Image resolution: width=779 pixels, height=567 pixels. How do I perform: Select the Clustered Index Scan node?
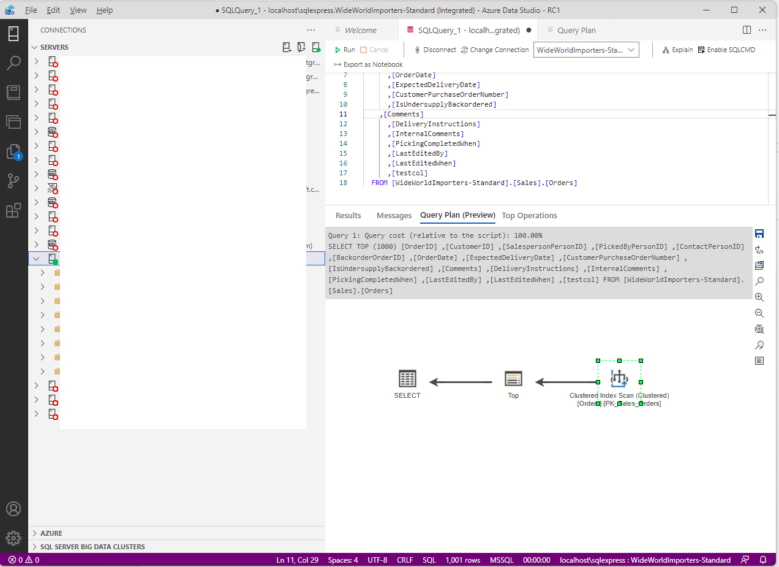[619, 378]
